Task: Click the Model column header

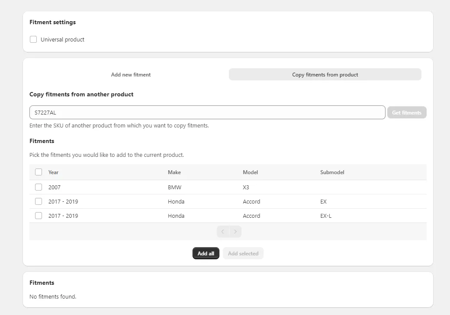Action: pos(250,172)
